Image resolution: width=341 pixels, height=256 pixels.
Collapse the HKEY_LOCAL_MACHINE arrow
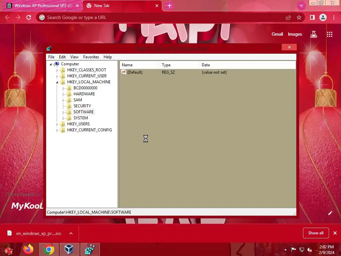pos(57,82)
